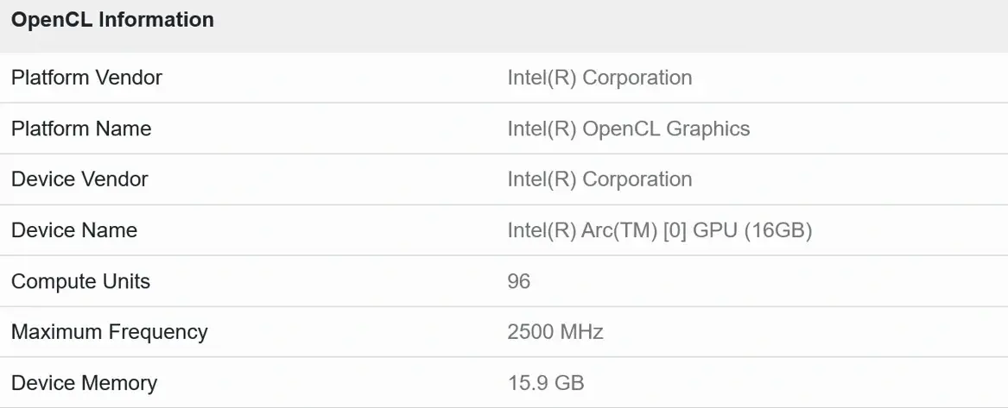Click the Intel(R) OpenCL Graphics value
This screenshot has width=1008, height=408.
coord(628,129)
